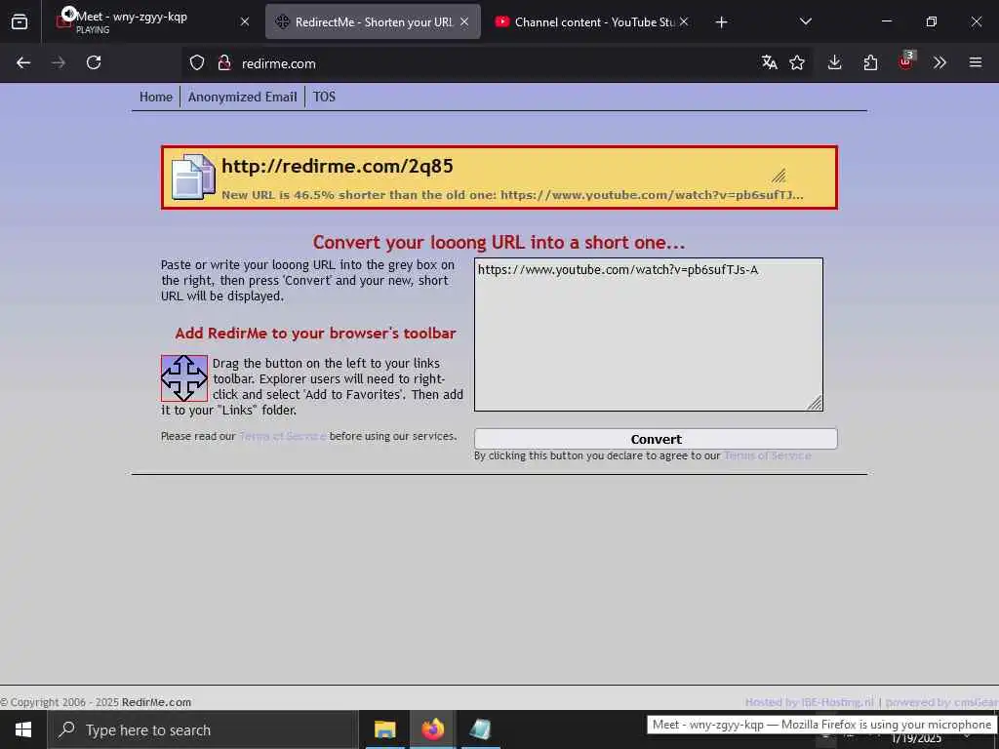
Task: View site security lock information
Action: (x=223, y=62)
